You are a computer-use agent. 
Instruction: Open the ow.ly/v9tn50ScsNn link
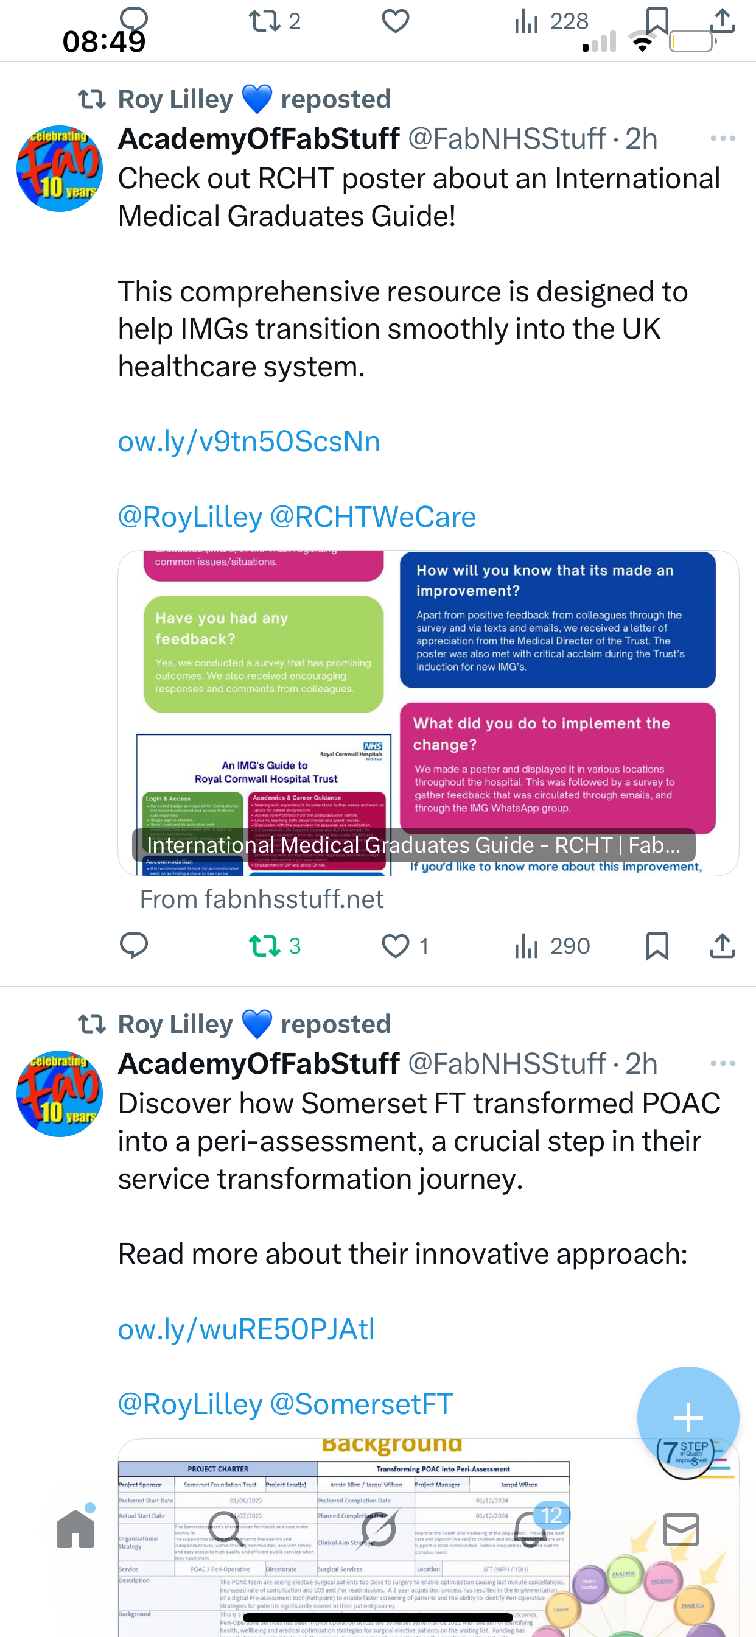coord(249,441)
